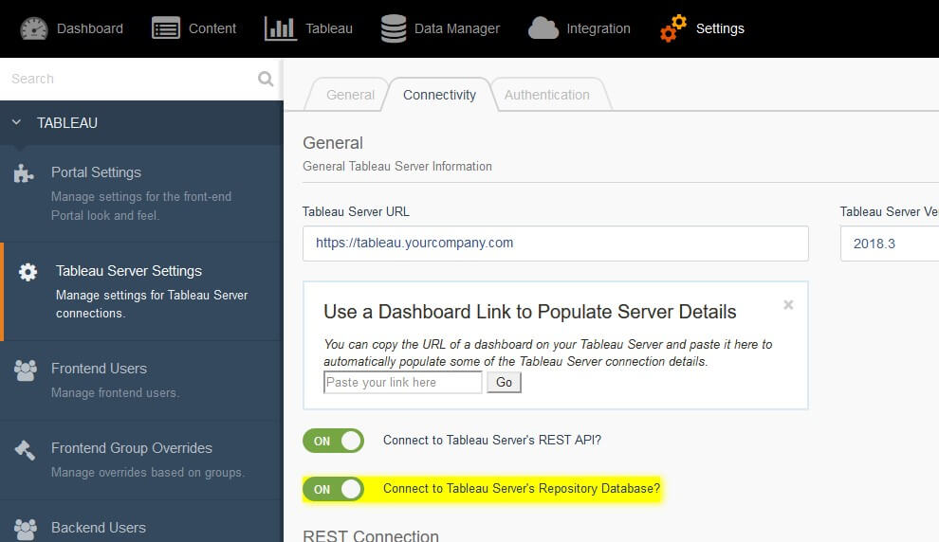Screen dimensions: 939x542
Task: Click the 'Manage overrides based on groups.' description
Action: coord(148,473)
